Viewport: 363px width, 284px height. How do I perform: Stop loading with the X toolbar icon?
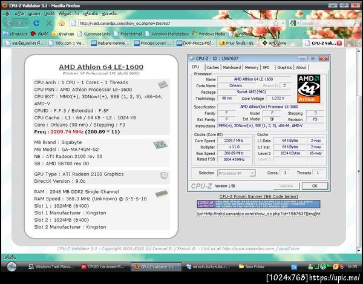click(49, 23)
